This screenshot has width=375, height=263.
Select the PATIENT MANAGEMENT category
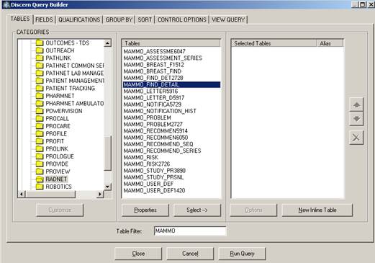[75, 81]
